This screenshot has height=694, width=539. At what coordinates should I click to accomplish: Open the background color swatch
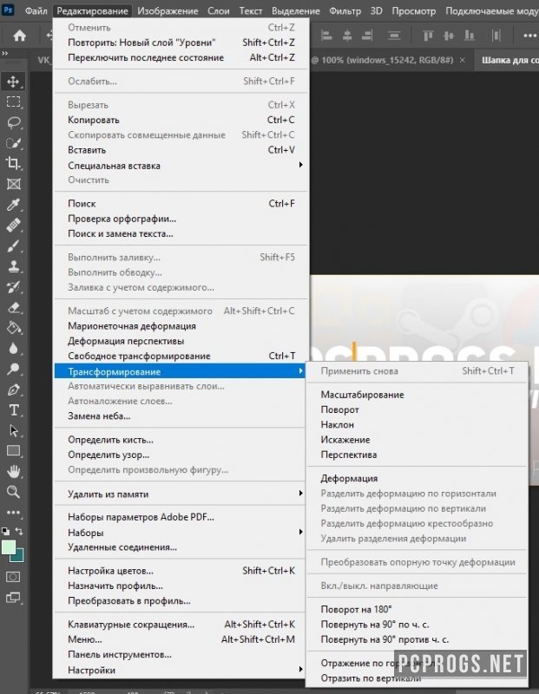tap(19, 557)
